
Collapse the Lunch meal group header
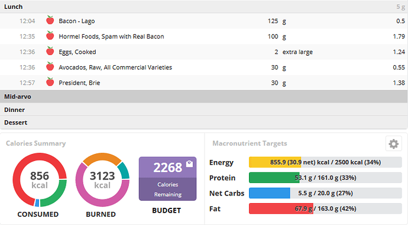[204, 7]
